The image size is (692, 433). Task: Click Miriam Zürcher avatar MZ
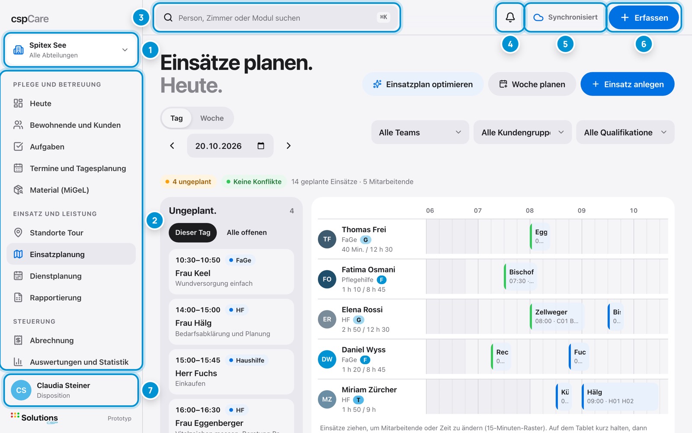(327, 399)
